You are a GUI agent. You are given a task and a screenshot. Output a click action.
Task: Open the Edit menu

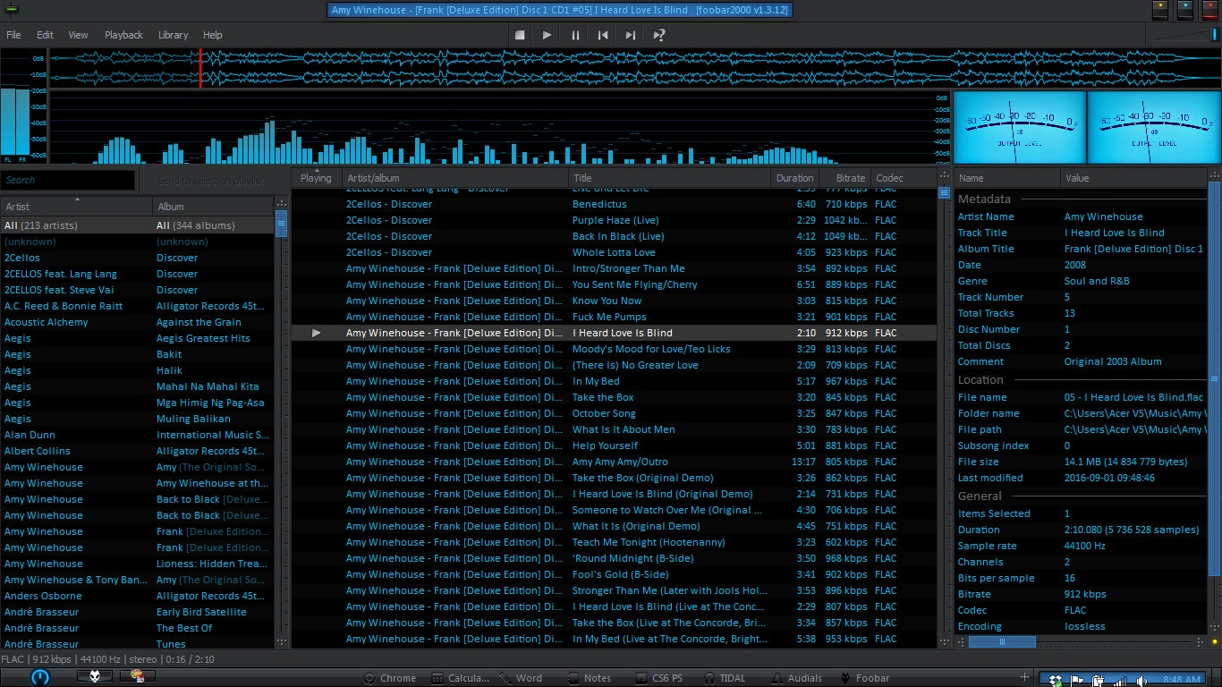45,35
